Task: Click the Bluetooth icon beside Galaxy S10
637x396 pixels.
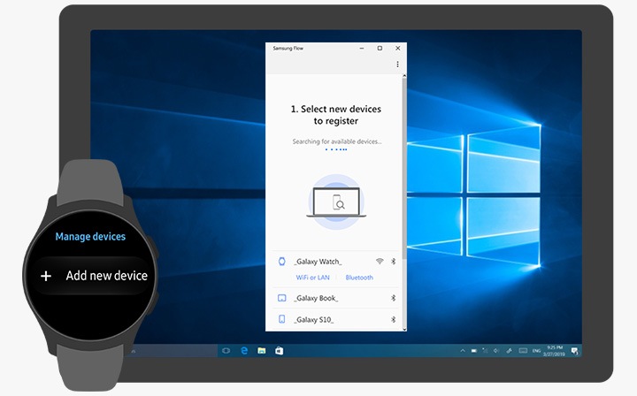Action: click(394, 319)
